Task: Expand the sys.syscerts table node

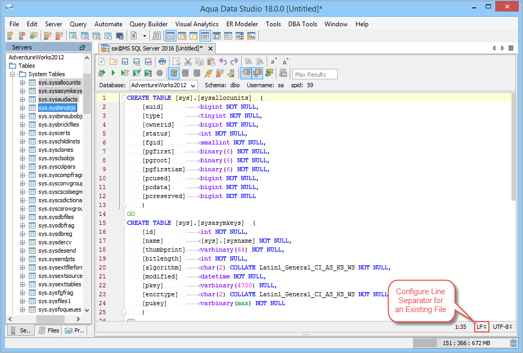Action: (x=23, y=133)
